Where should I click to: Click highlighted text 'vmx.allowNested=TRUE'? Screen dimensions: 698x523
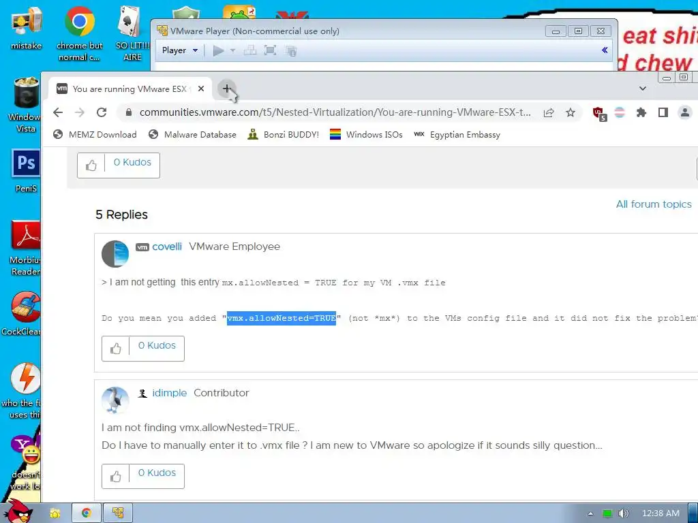[x=282, y=318]
